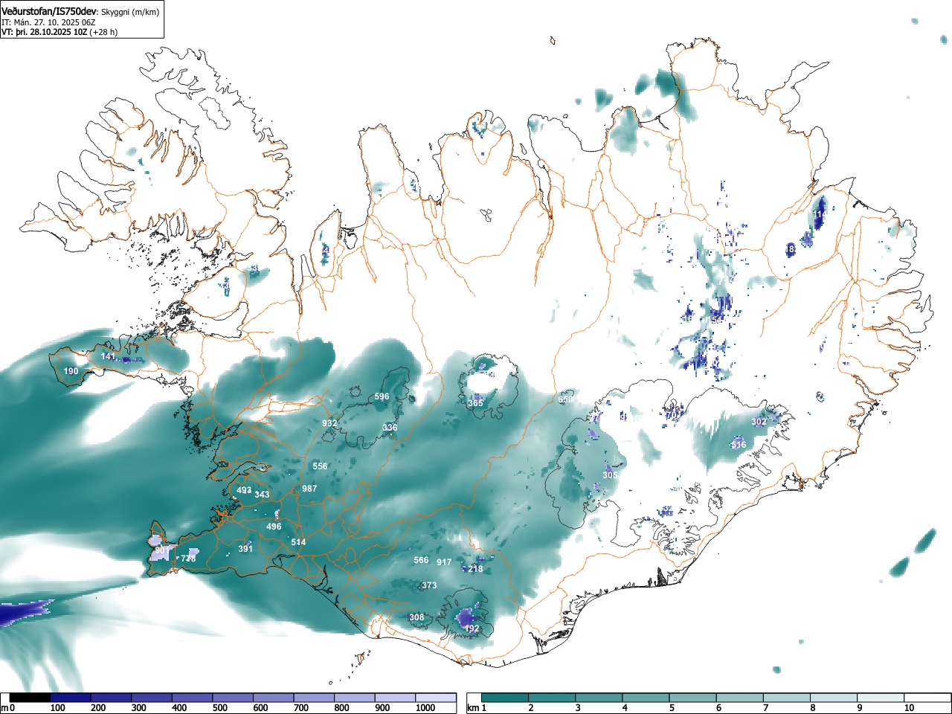Viewport: 952px width, 714px height.
Task: Click the title text "Veðurstofan/IS750dev"
Action: point(49,11)
